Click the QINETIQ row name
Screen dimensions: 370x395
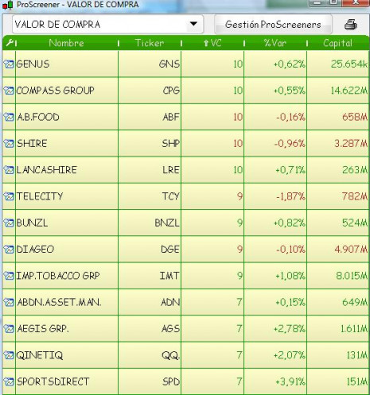[x=40, y=355]
